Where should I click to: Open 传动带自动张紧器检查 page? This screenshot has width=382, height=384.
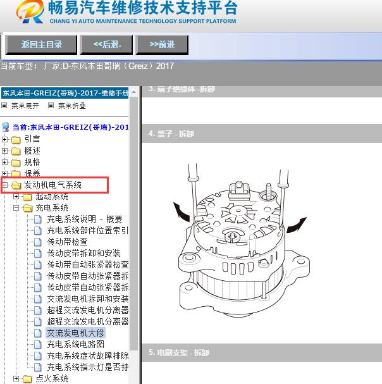coord(88,264)
